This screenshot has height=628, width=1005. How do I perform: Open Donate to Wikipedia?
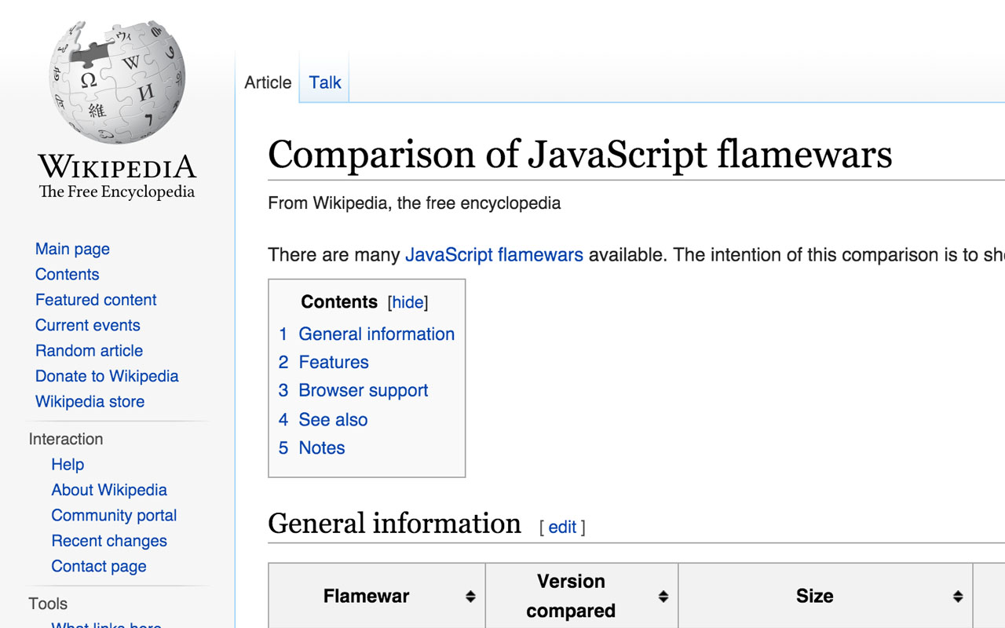(x=107, y=376)
